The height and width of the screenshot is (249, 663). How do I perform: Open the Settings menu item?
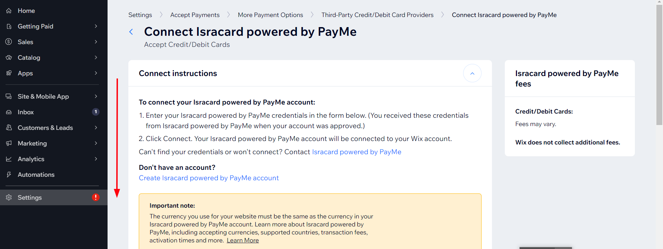(54, 197)
